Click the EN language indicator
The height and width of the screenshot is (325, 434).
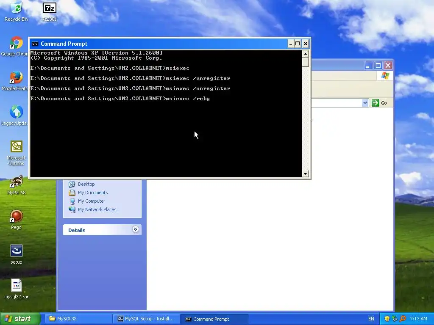(x=371, y=319)
